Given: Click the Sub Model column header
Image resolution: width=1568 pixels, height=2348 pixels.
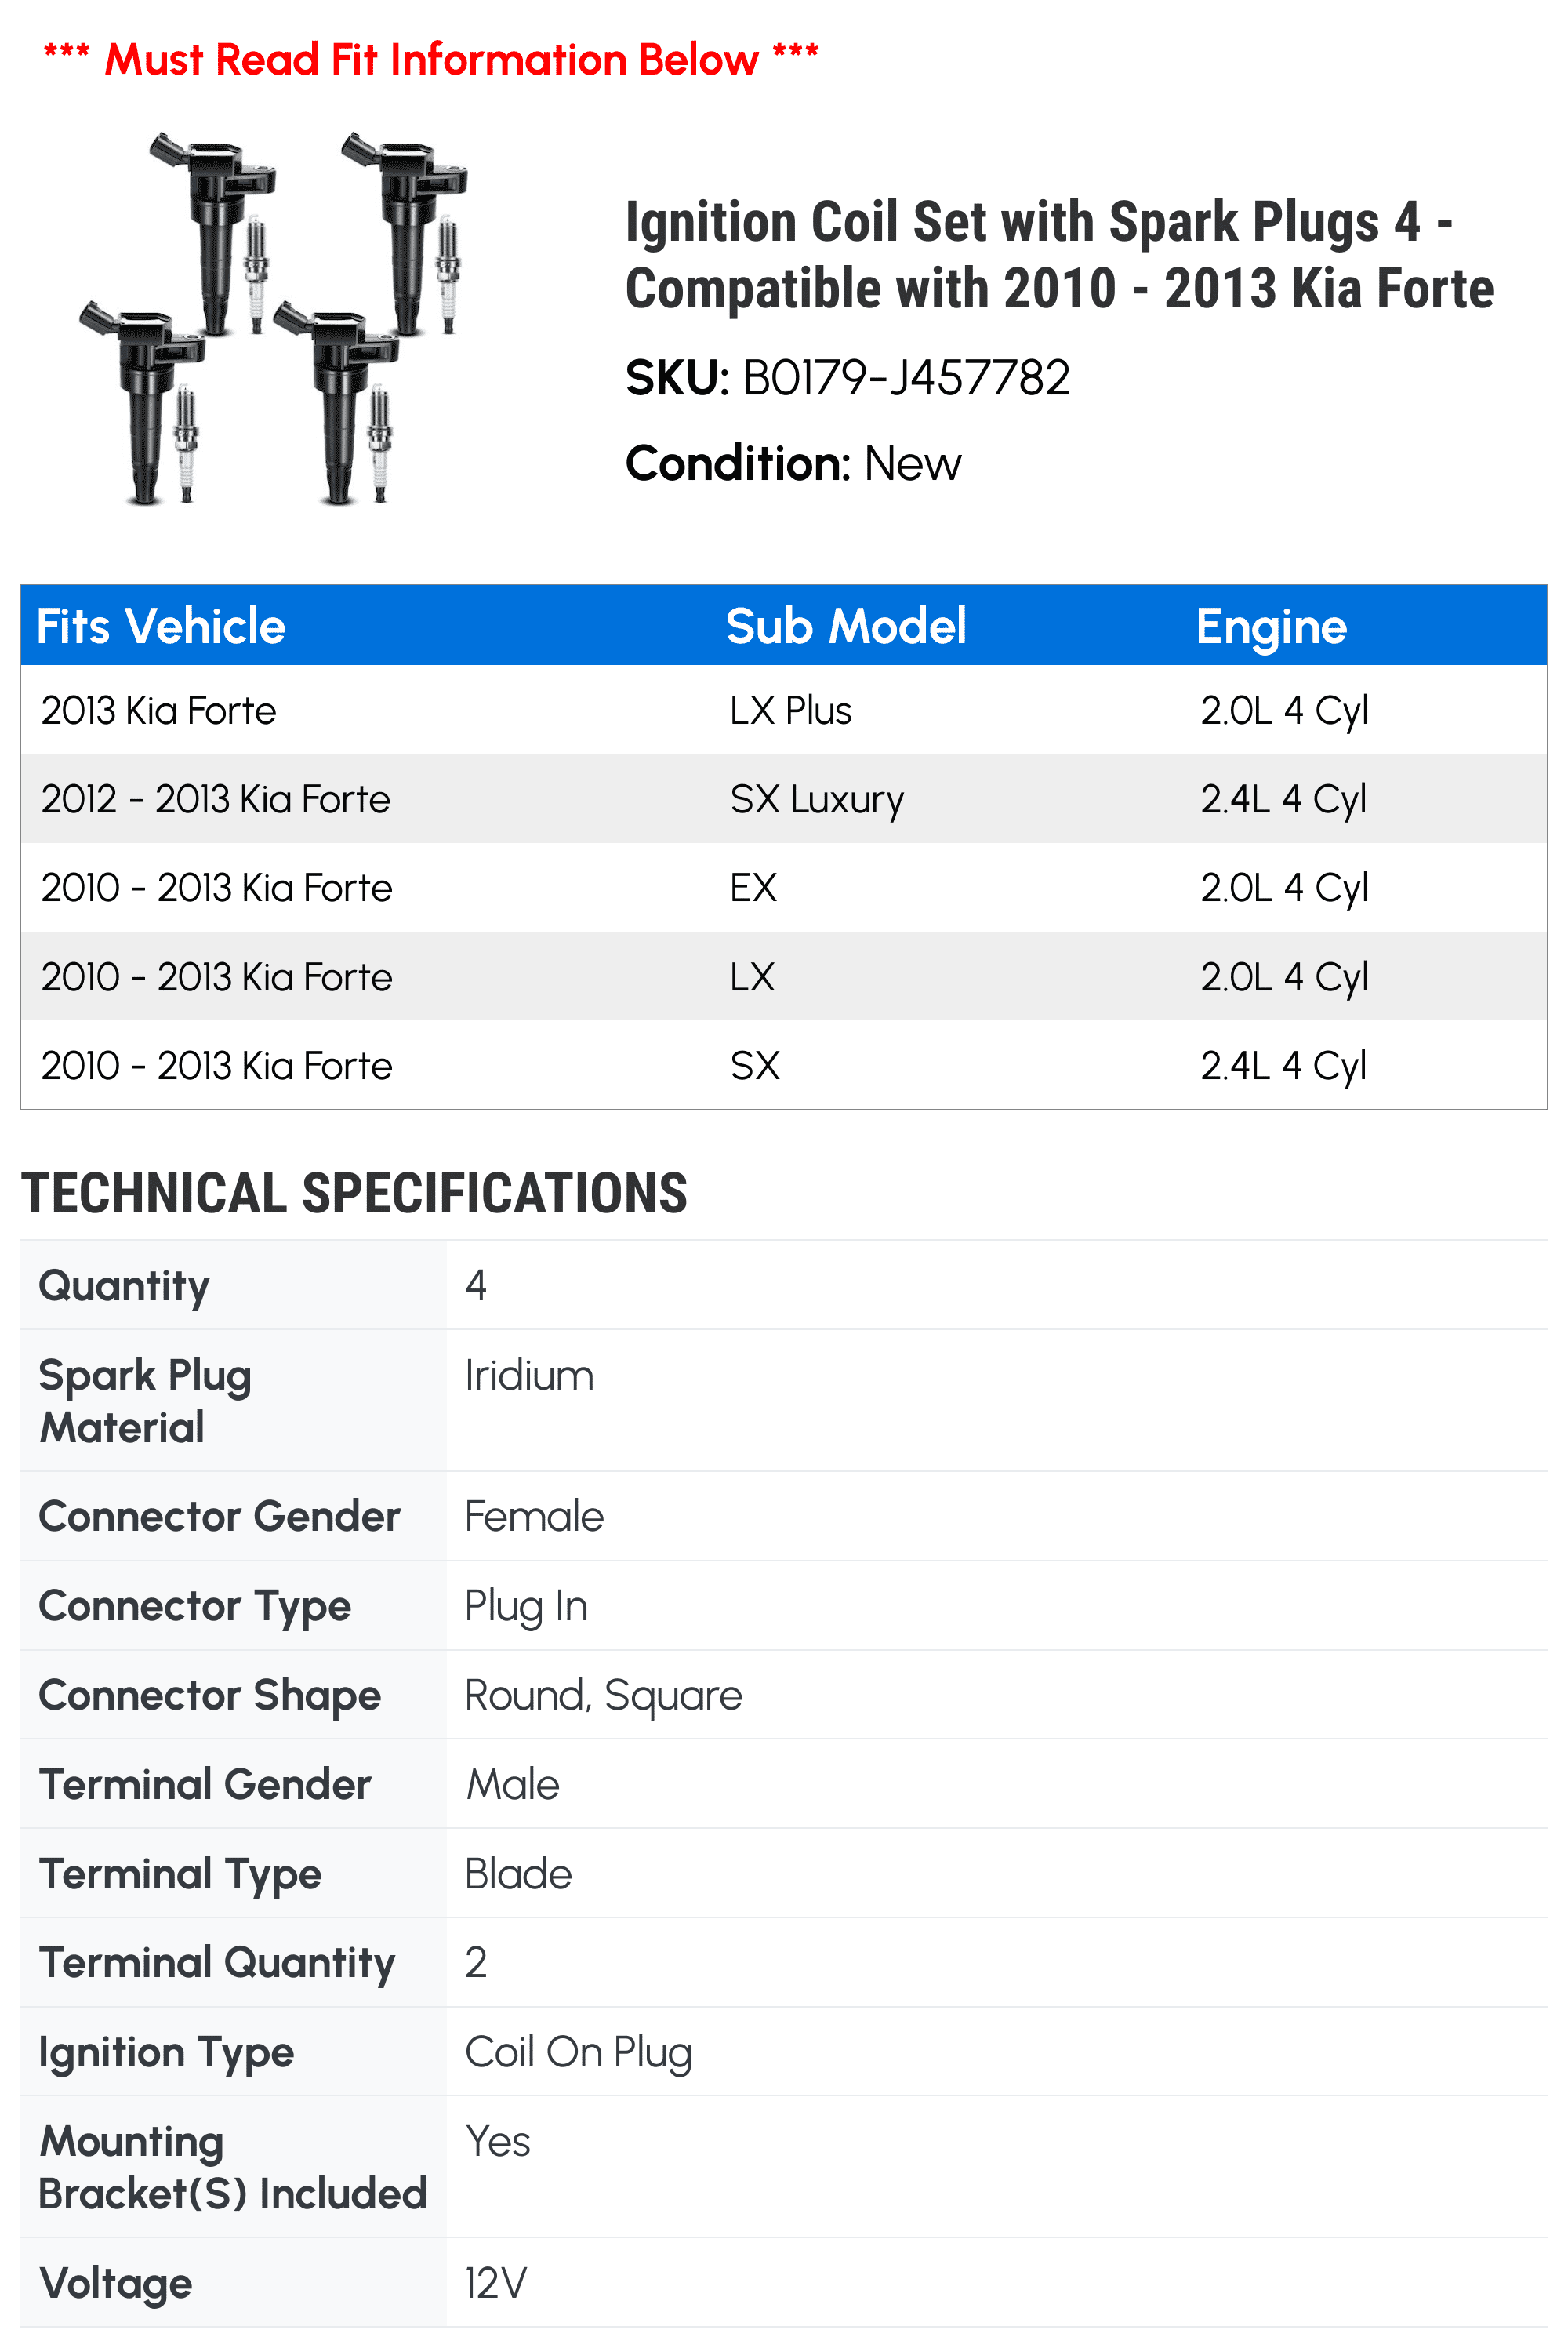Looking at the screenshot, I should point(846,627).
